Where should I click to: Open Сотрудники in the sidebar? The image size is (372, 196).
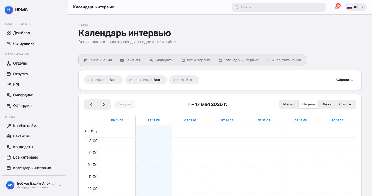tap(34, 44)
